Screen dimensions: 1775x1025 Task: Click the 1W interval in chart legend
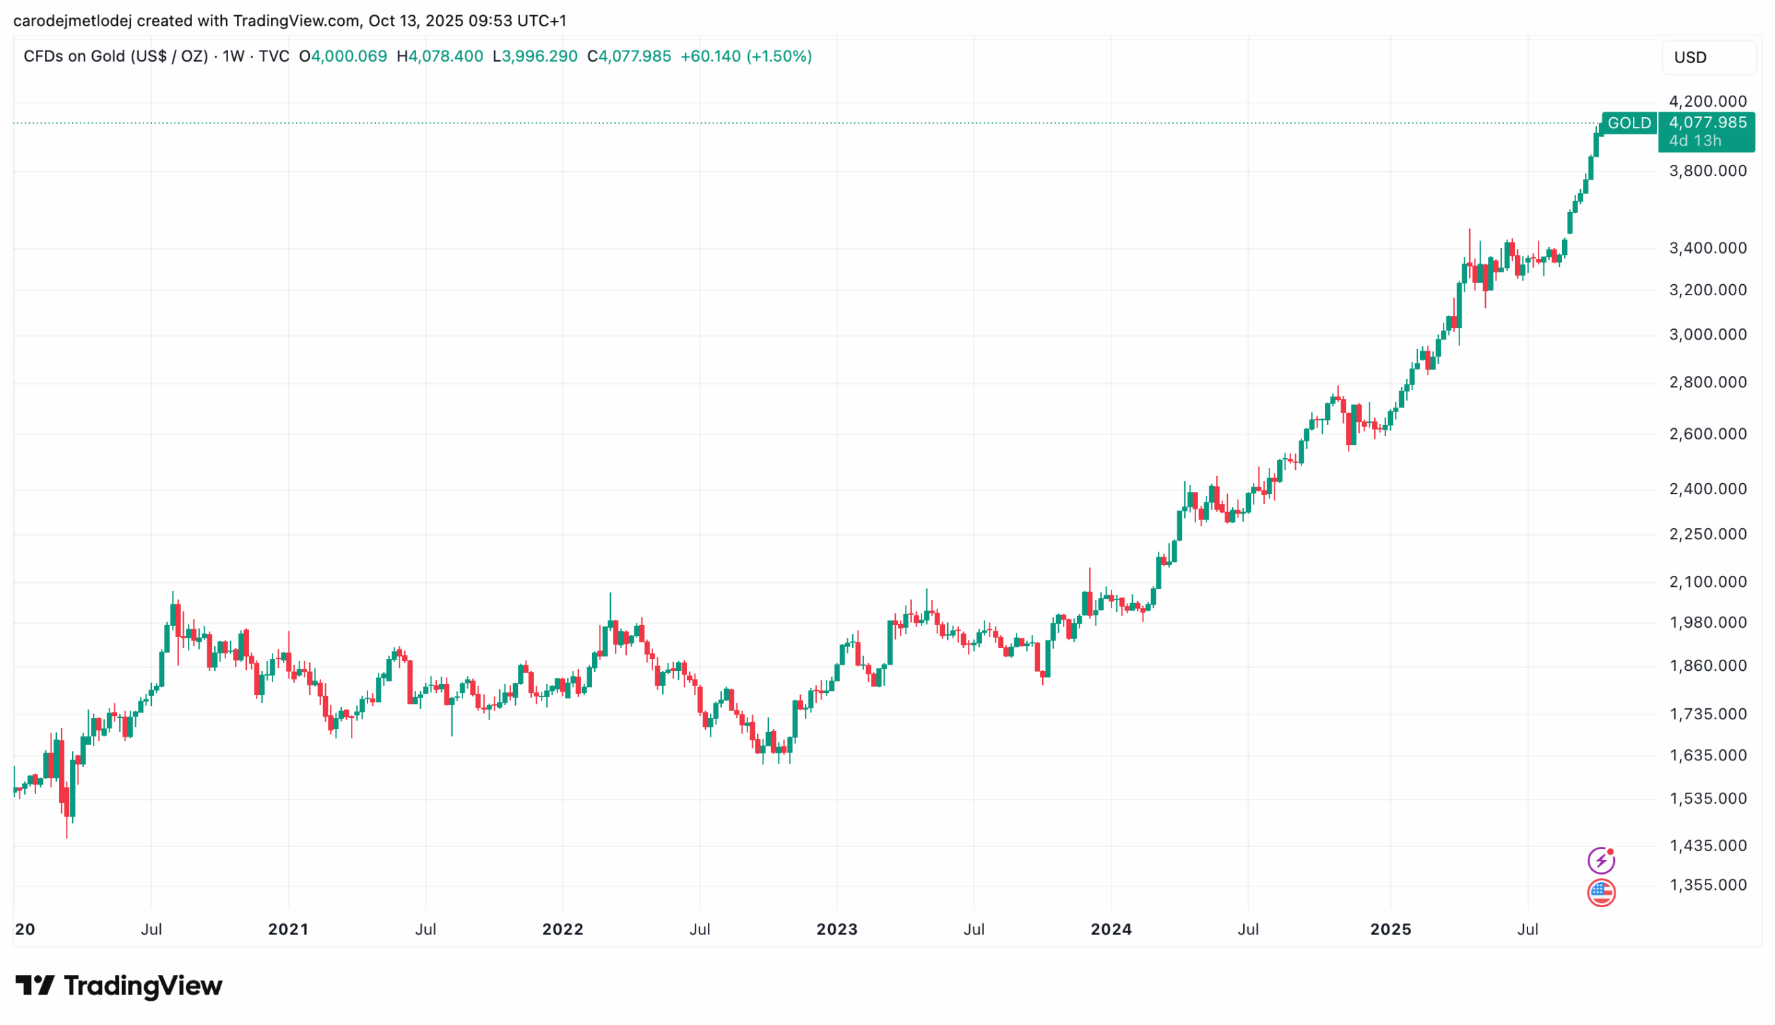tap(233, 56)
